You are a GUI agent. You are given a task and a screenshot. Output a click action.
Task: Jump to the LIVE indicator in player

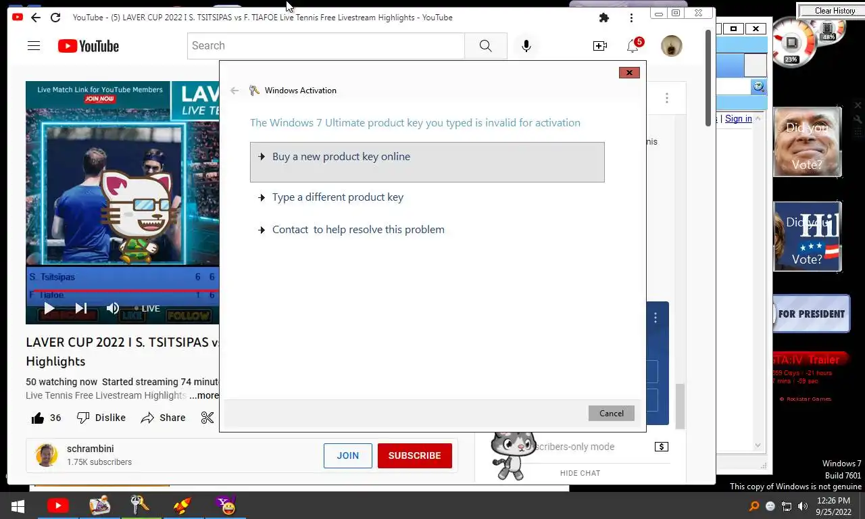pyautogui.click(x=147, y=309)
